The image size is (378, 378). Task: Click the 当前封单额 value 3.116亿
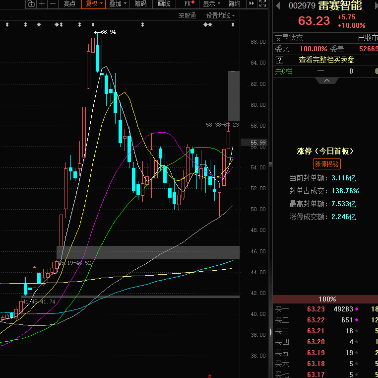point(344,178)
